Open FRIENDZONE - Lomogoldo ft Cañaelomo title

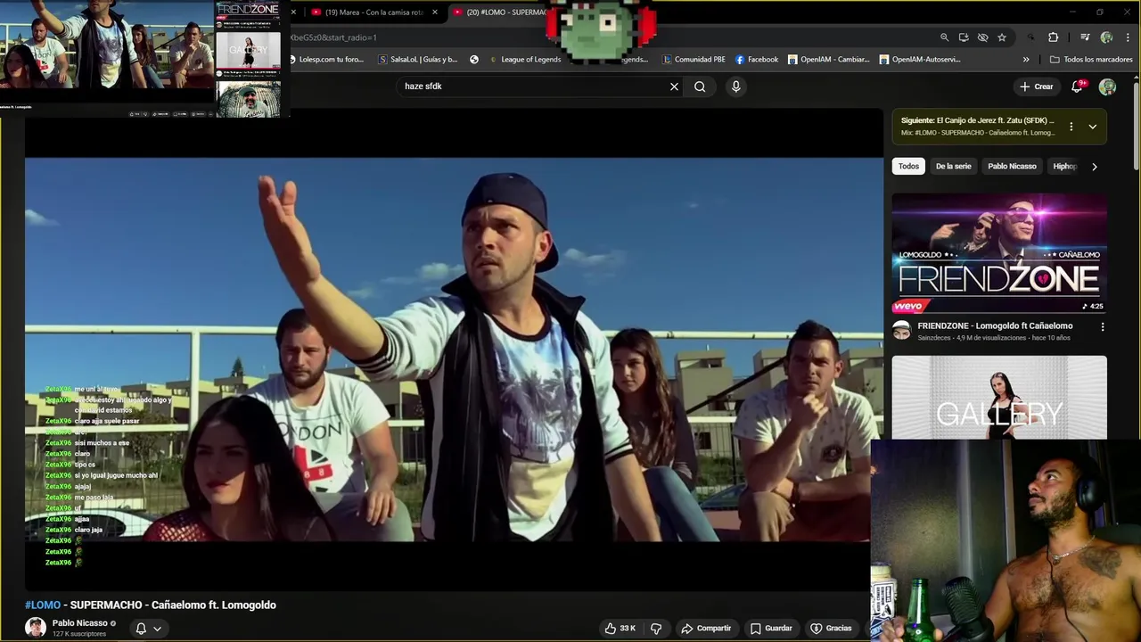995,325
